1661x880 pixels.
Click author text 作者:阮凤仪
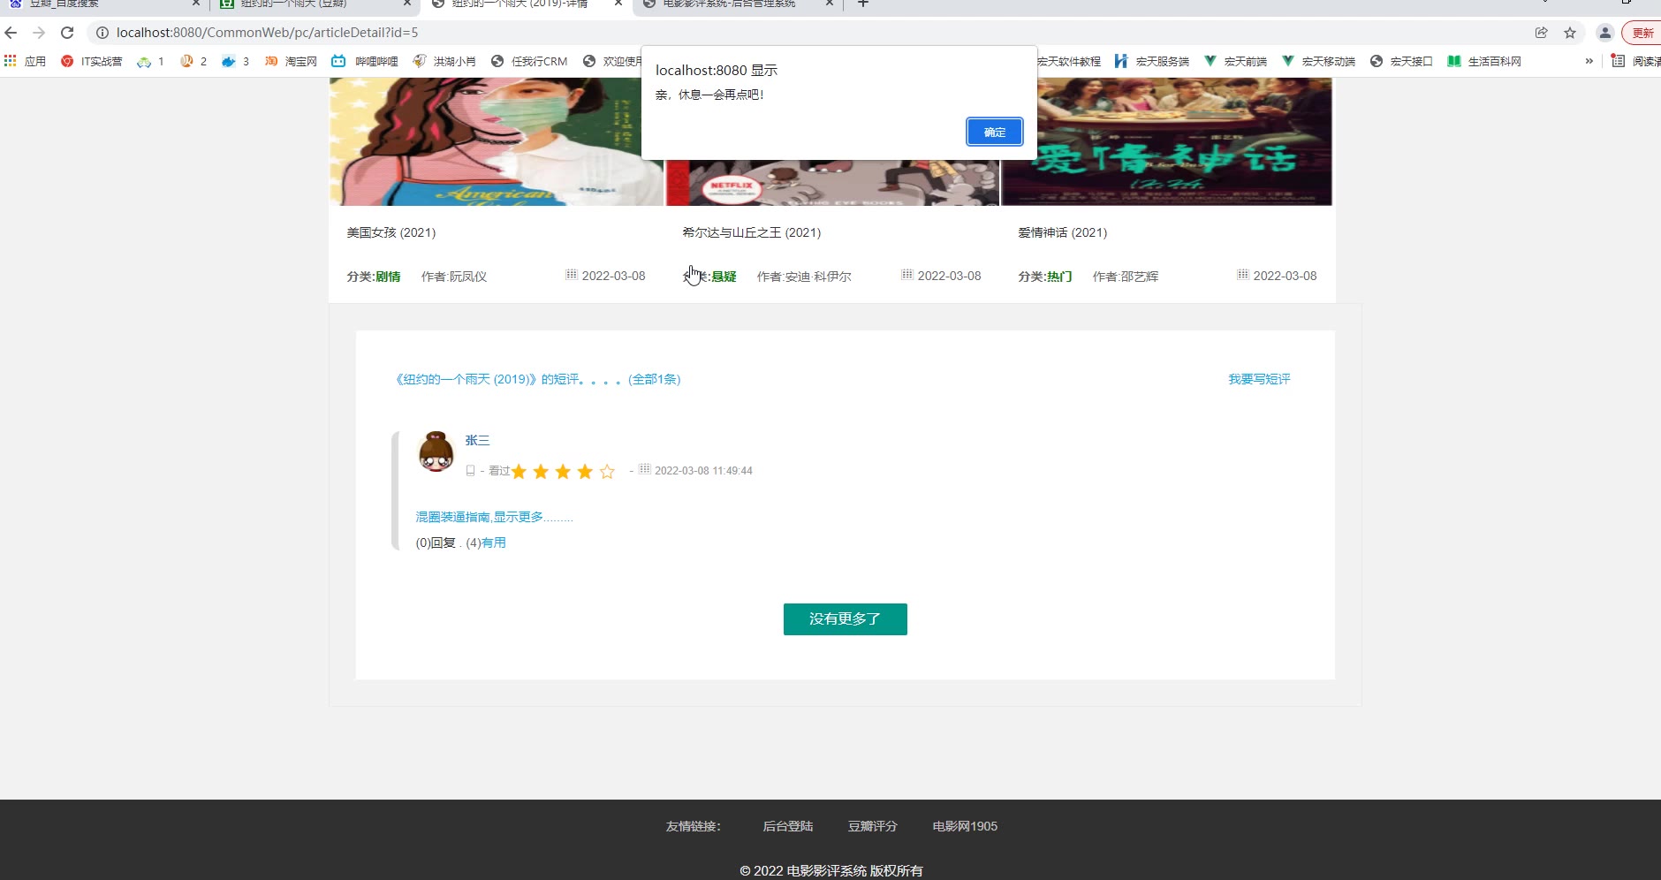(454, 277)
